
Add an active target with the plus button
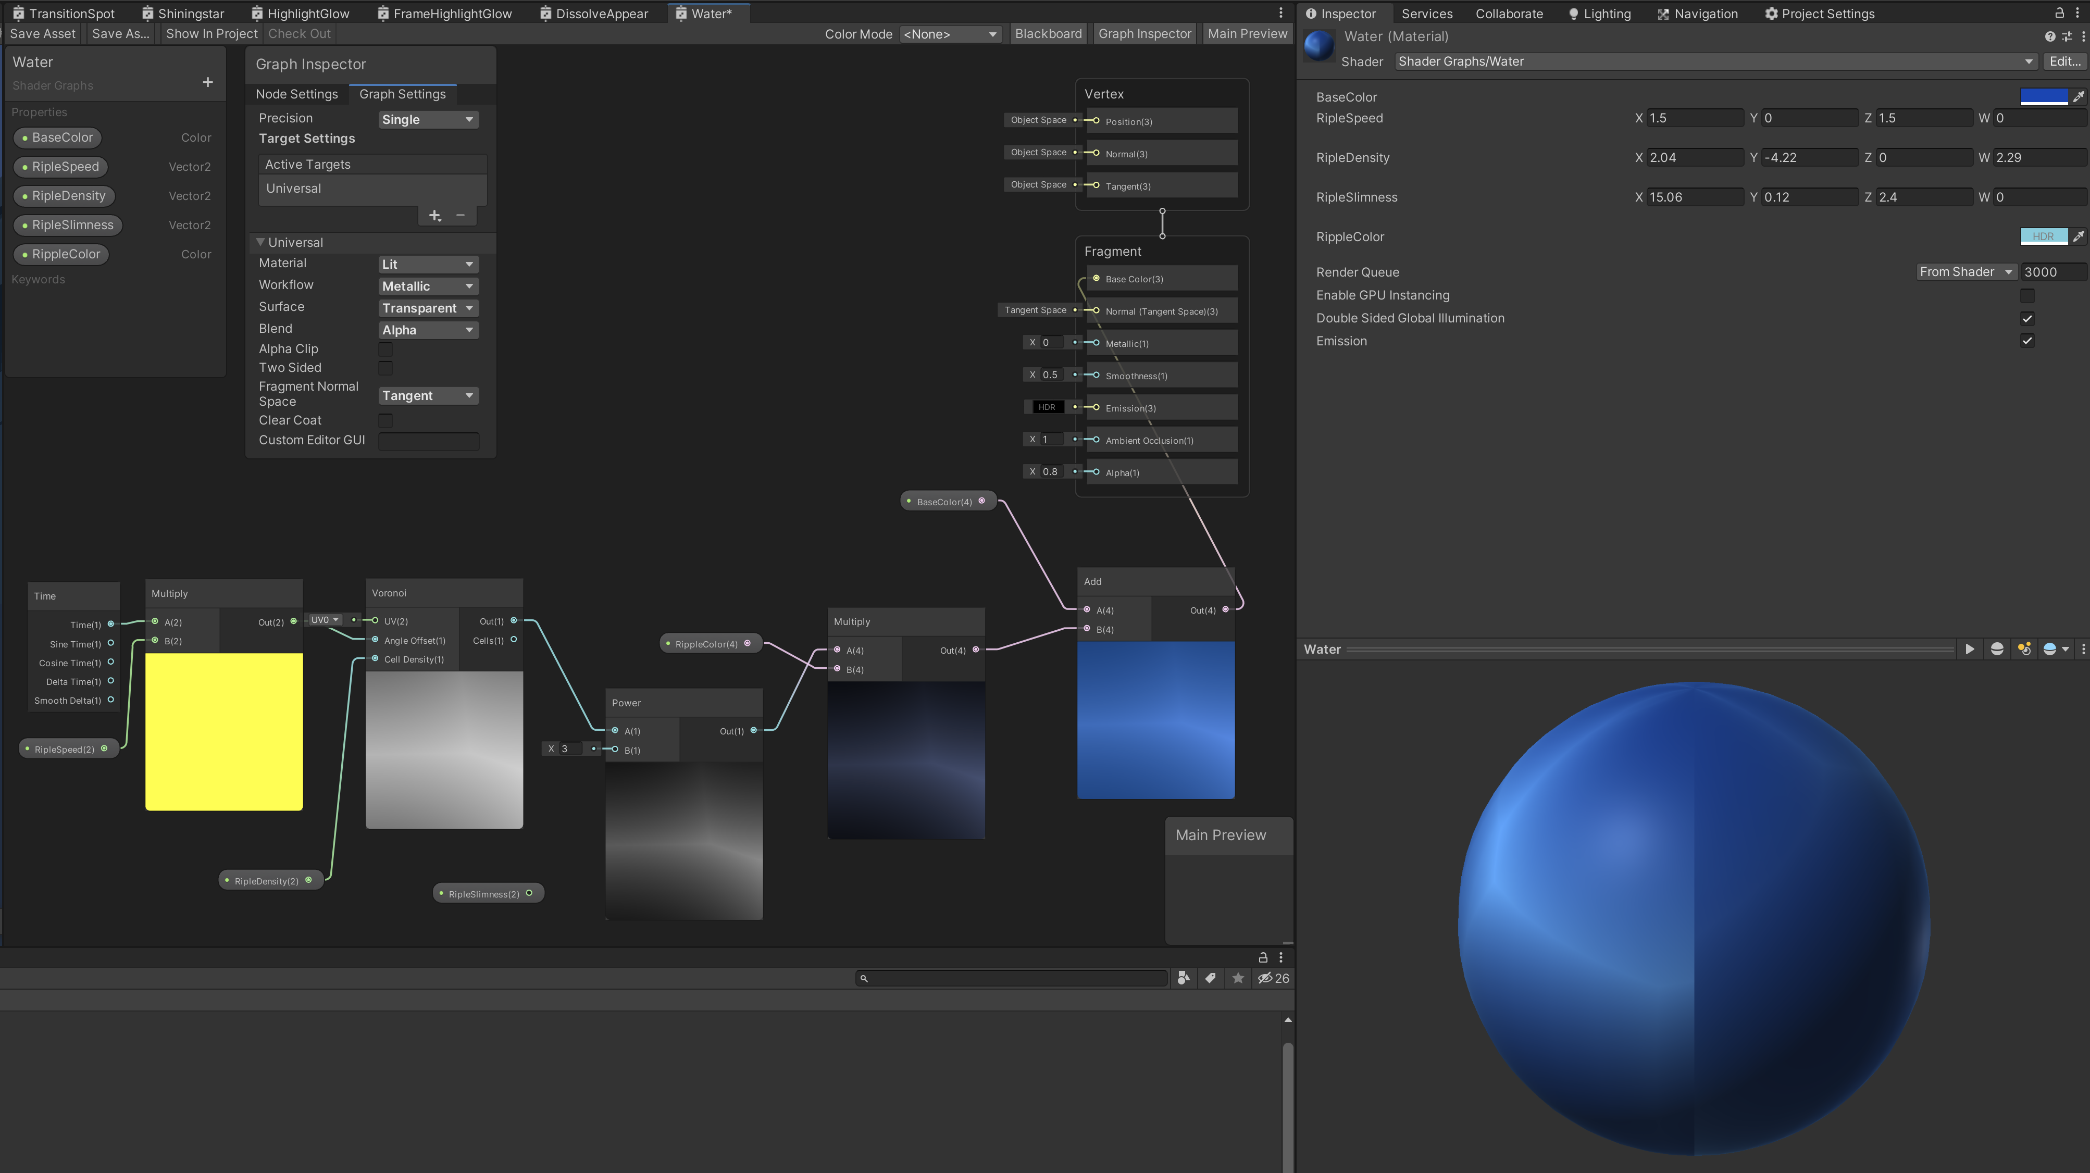pyautogui.click(x=435, y=216)
